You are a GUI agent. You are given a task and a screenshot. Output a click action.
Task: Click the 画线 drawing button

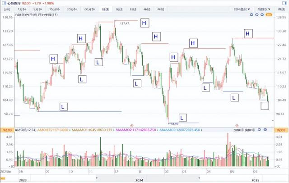pyautogui.click(x=281, y=9)
